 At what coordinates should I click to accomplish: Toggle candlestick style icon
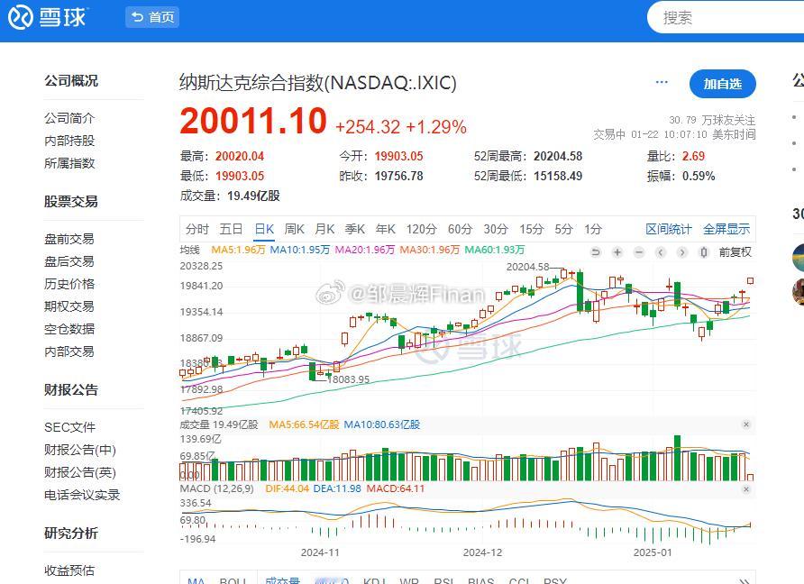tap(703, 252)
